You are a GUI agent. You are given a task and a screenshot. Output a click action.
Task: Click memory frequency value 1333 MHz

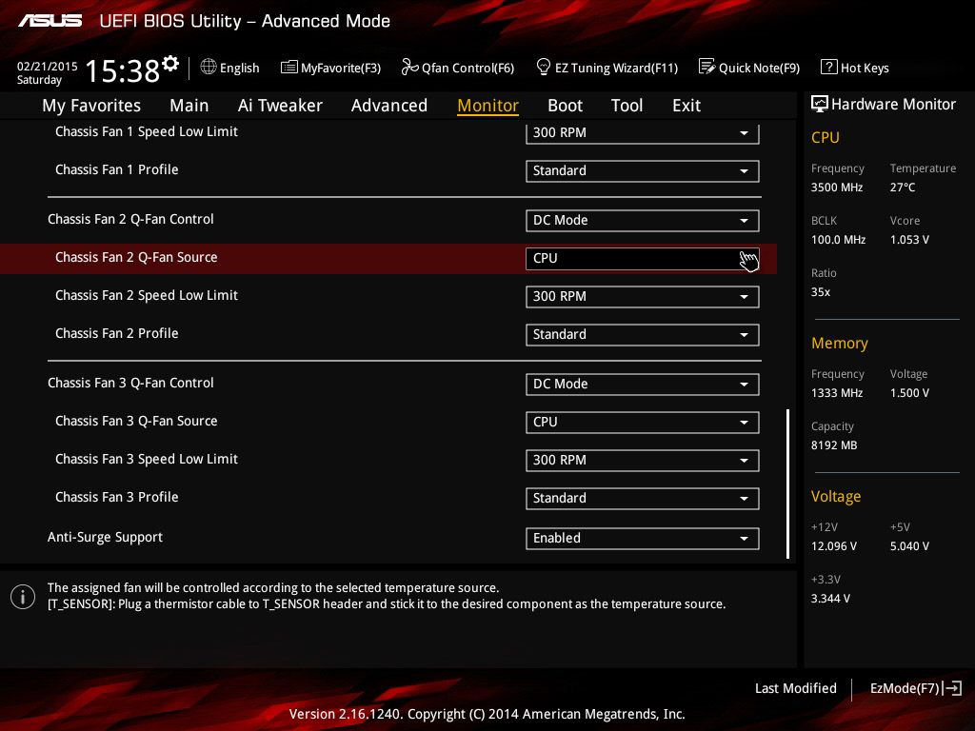[x=837, y=393]
